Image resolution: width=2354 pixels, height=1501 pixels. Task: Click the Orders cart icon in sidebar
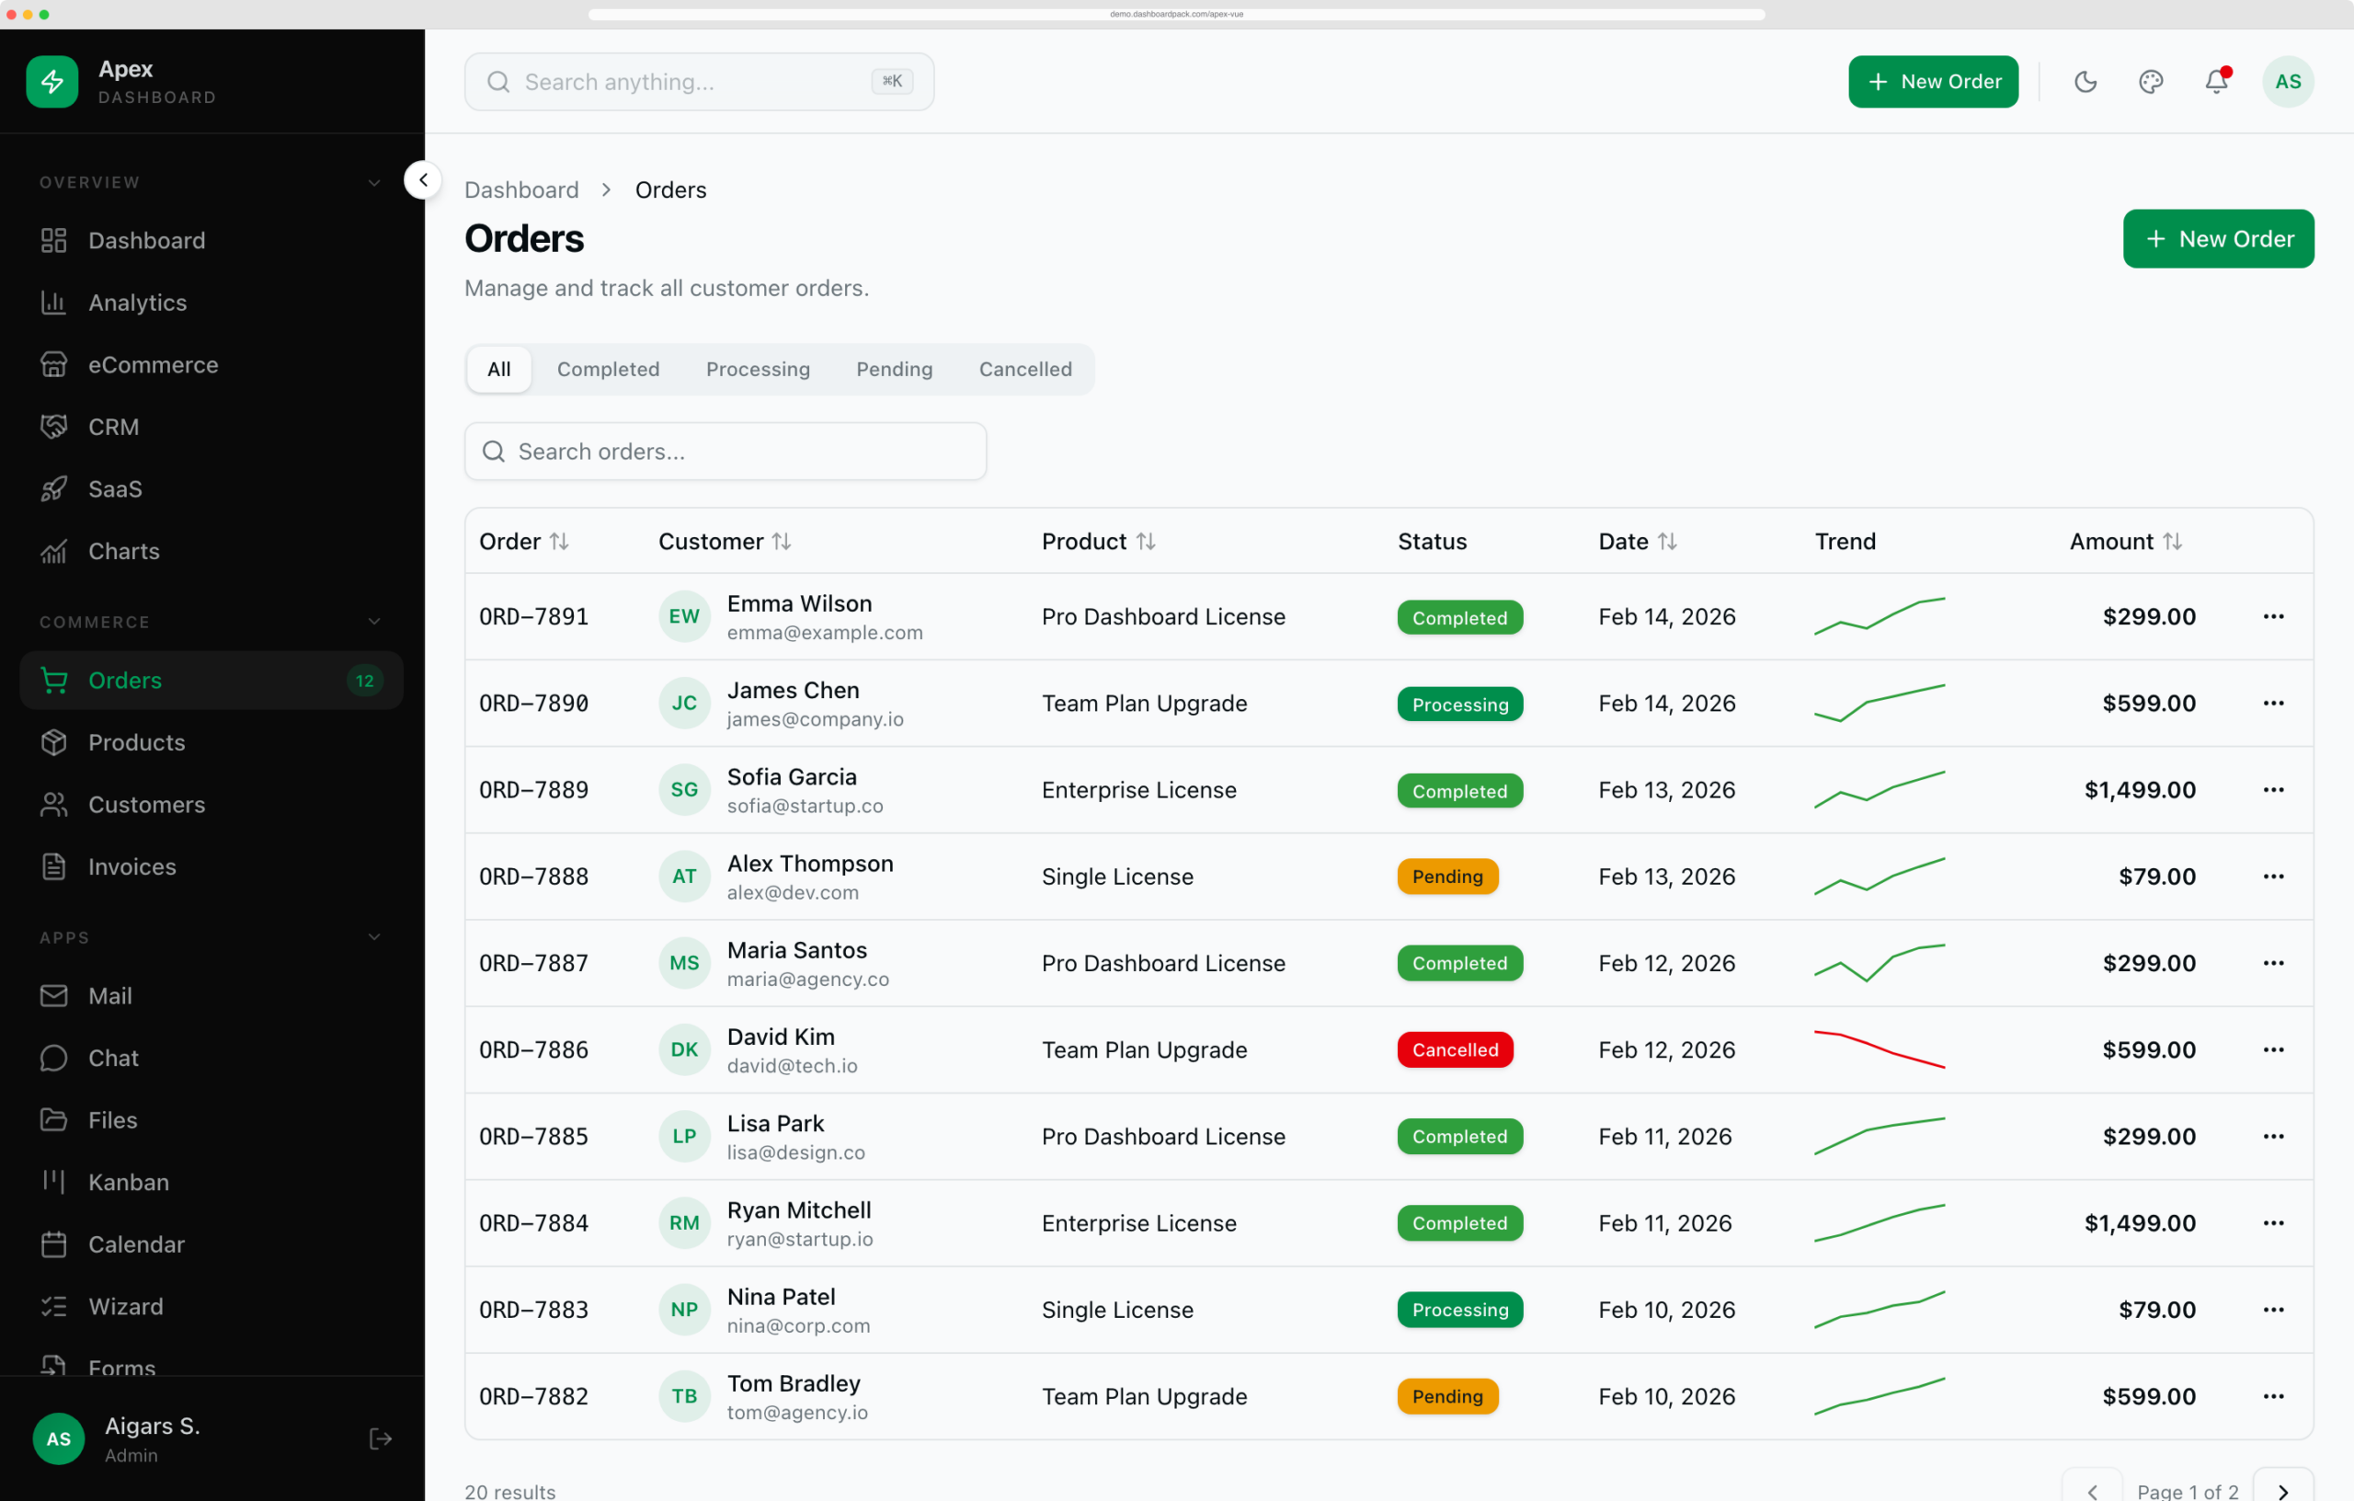coord(53,680)
